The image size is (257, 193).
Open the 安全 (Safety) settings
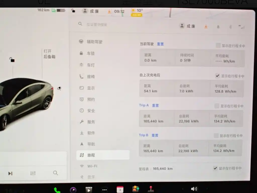coord(90,110)
